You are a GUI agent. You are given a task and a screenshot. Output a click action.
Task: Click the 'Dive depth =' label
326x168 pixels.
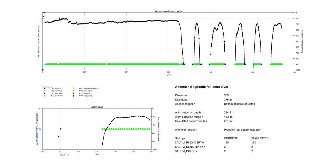(183, 100)
